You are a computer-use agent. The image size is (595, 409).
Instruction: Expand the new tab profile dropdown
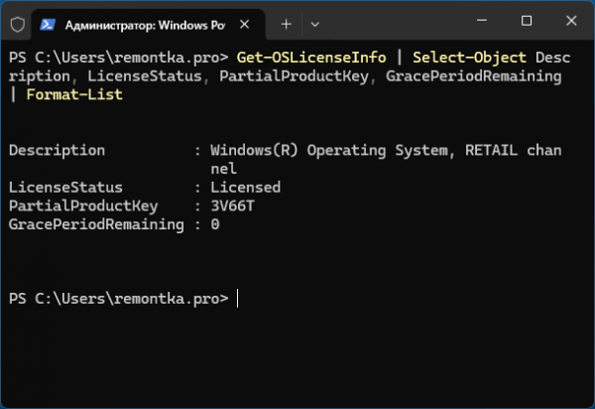[314, 25]
